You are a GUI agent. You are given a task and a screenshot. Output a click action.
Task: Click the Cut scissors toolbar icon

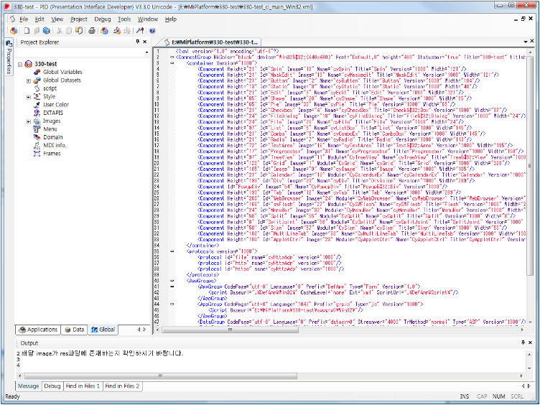(x=60, y=31)
